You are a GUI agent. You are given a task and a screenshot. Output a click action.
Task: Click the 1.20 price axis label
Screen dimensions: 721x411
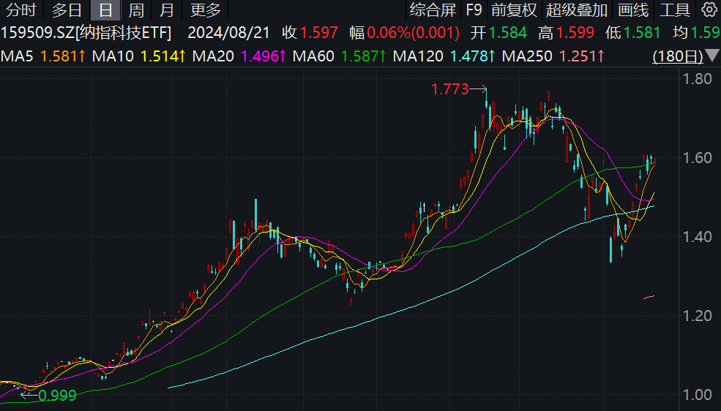point(697,316)
